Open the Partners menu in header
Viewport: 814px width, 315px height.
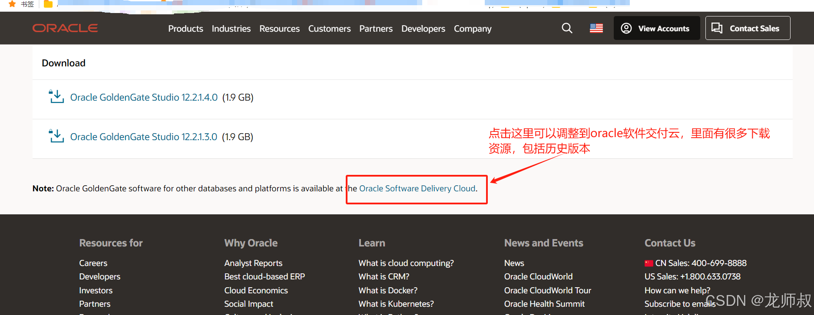point(376,29)
